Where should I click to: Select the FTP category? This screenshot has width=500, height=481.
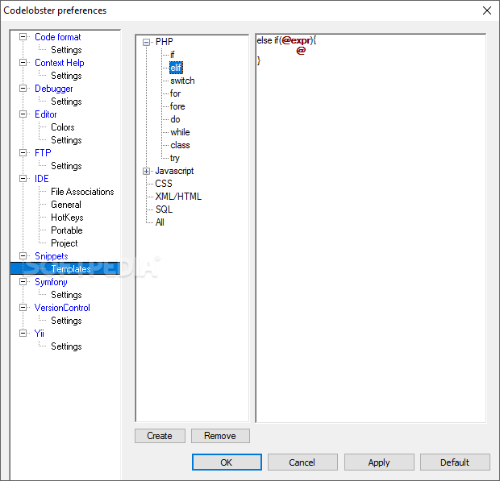click(43, 153)
